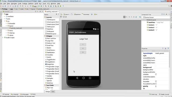Select the Design editor tab

48,92
